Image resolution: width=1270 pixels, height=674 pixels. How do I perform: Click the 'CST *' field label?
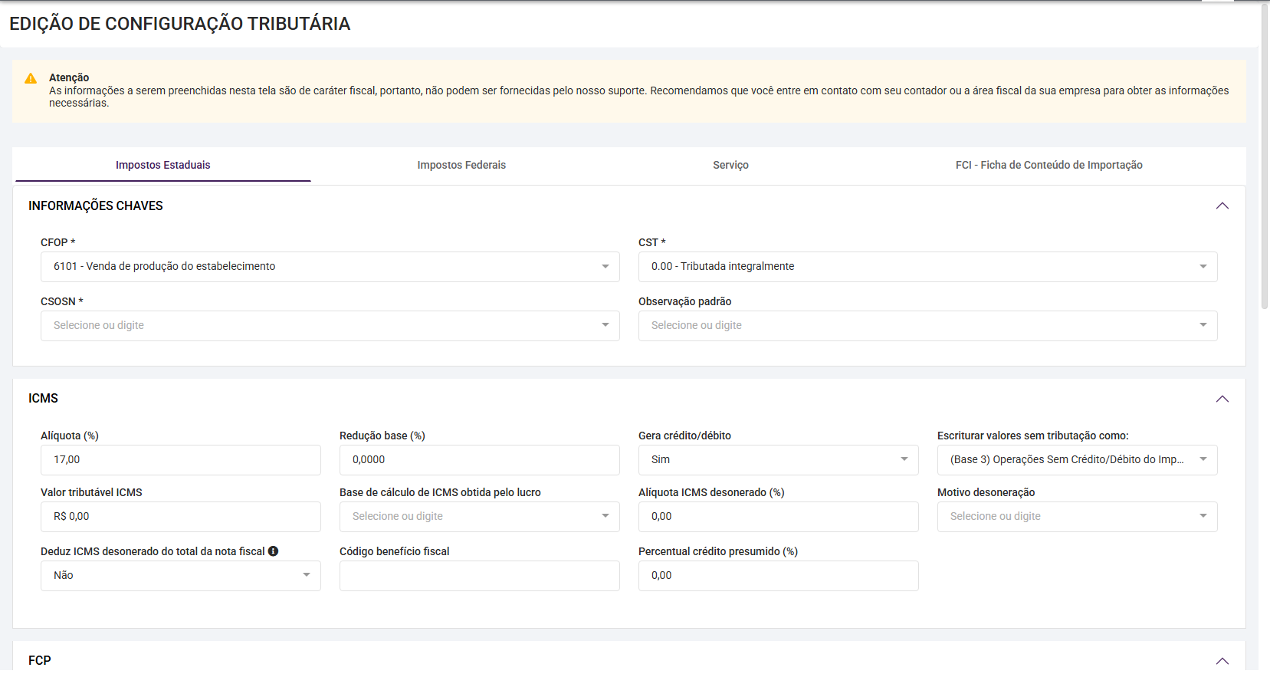tap(652, 242)
